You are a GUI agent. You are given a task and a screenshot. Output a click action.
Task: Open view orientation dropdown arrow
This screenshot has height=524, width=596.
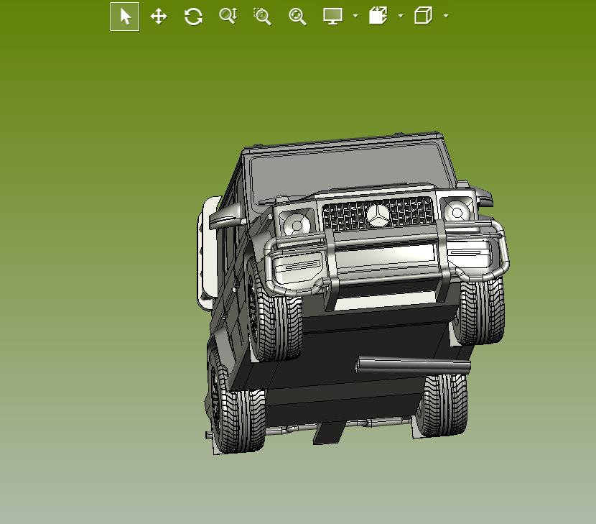click(446, 16)
